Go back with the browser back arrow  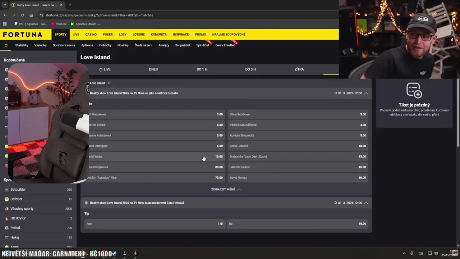point(5,15)
